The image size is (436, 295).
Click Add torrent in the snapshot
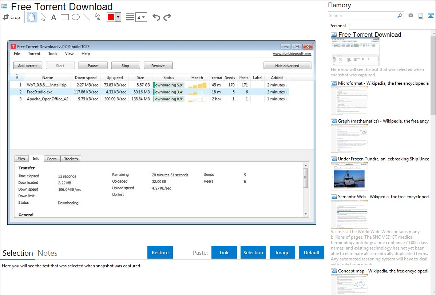(x=28, y=65)
